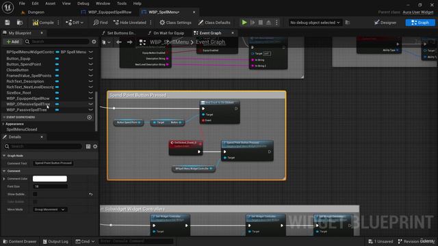Viewport: 438px width, 246px height.
Task: Open the graph bookmarks dropdown
Action: coord(106,42)
